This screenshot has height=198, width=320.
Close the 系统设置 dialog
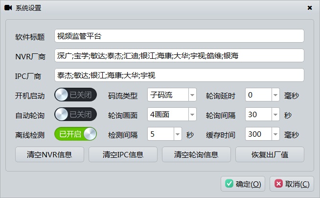(x=310, y=8)
